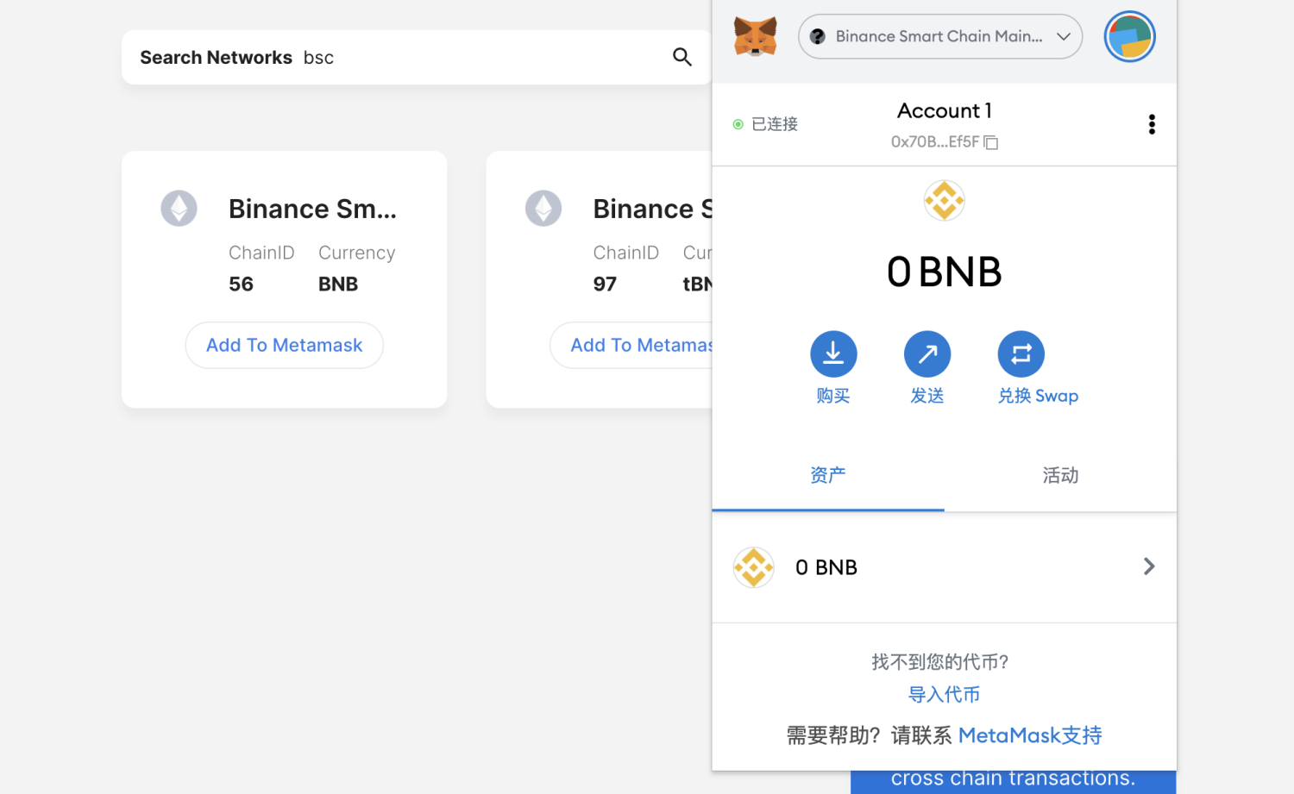Copy the 0x70B...Ef5F address
The width and height of the screenshot is (1294, 794).
coord(991,142)
